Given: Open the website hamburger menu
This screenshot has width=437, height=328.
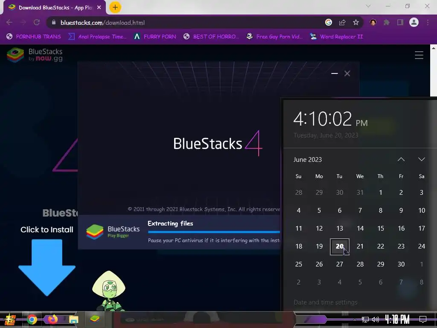Looking at the screenshot, I should 419,55.
